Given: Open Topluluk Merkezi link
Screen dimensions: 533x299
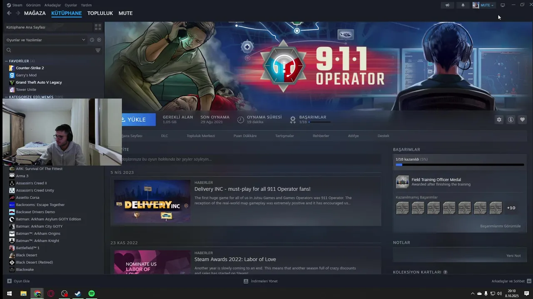Looking at the screenshot, I should pos(201,136).
